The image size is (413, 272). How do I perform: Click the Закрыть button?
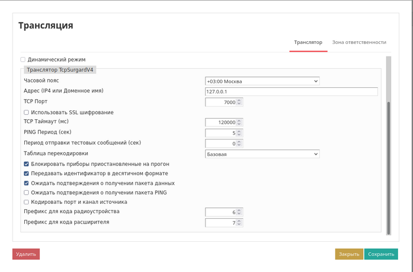point(349,254)
